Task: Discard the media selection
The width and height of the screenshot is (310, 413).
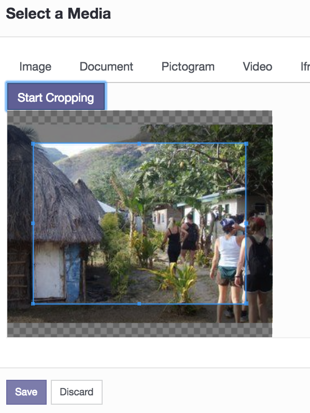Action: click(77, 392)
